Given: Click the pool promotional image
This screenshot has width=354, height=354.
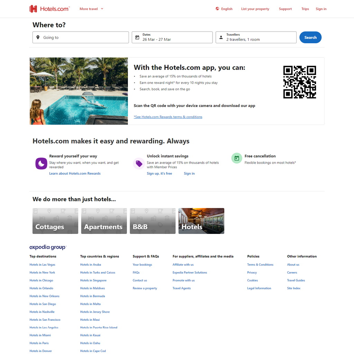Looking at the screenshot, I should pyautogui.click(x=79, y=91).
